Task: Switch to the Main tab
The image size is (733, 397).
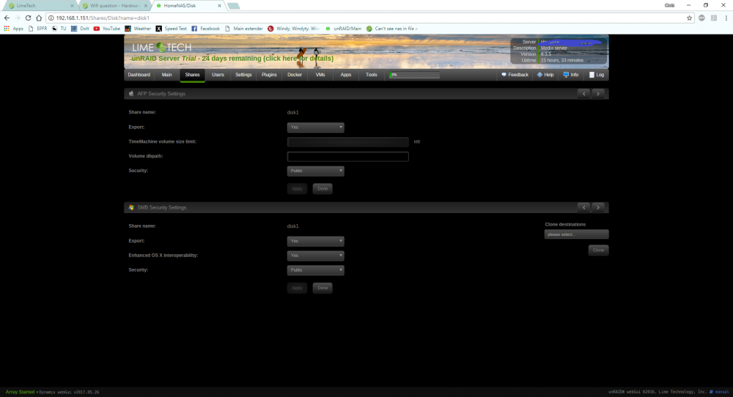Action: pyautogui.click(x=167, y=75)
